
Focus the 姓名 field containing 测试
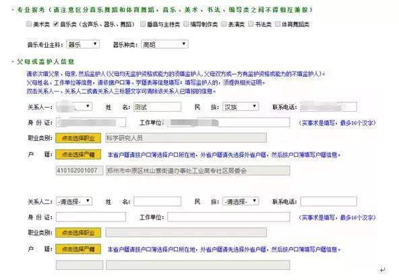[x=157, y=107]
